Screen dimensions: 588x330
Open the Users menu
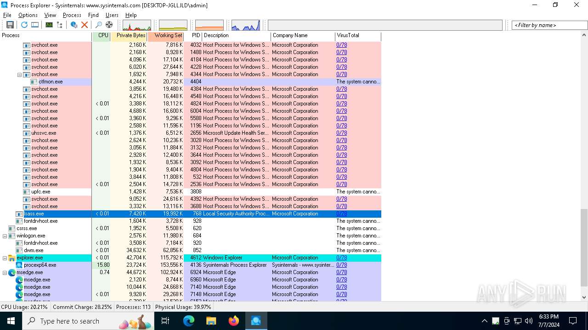pyautogui.click(x=112, y=15)
